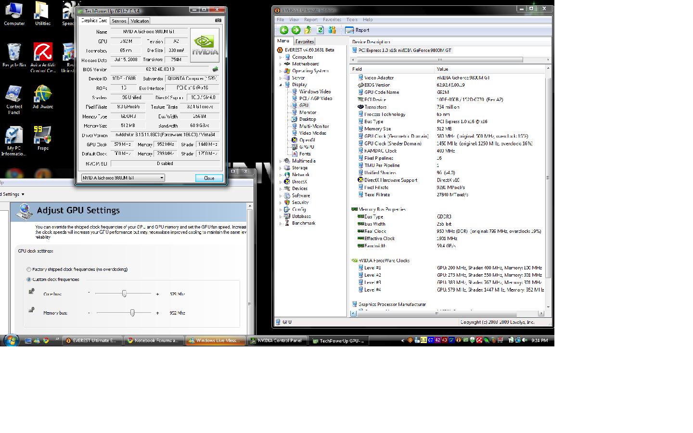Select the OpenGL item in Display tree

tap(307, 140)
